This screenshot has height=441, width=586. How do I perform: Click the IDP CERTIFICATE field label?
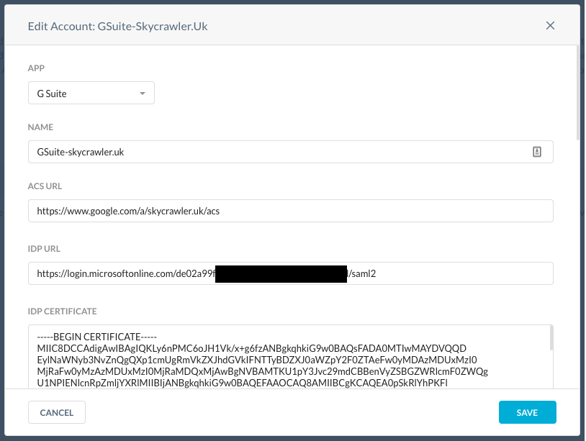[63, 311]
